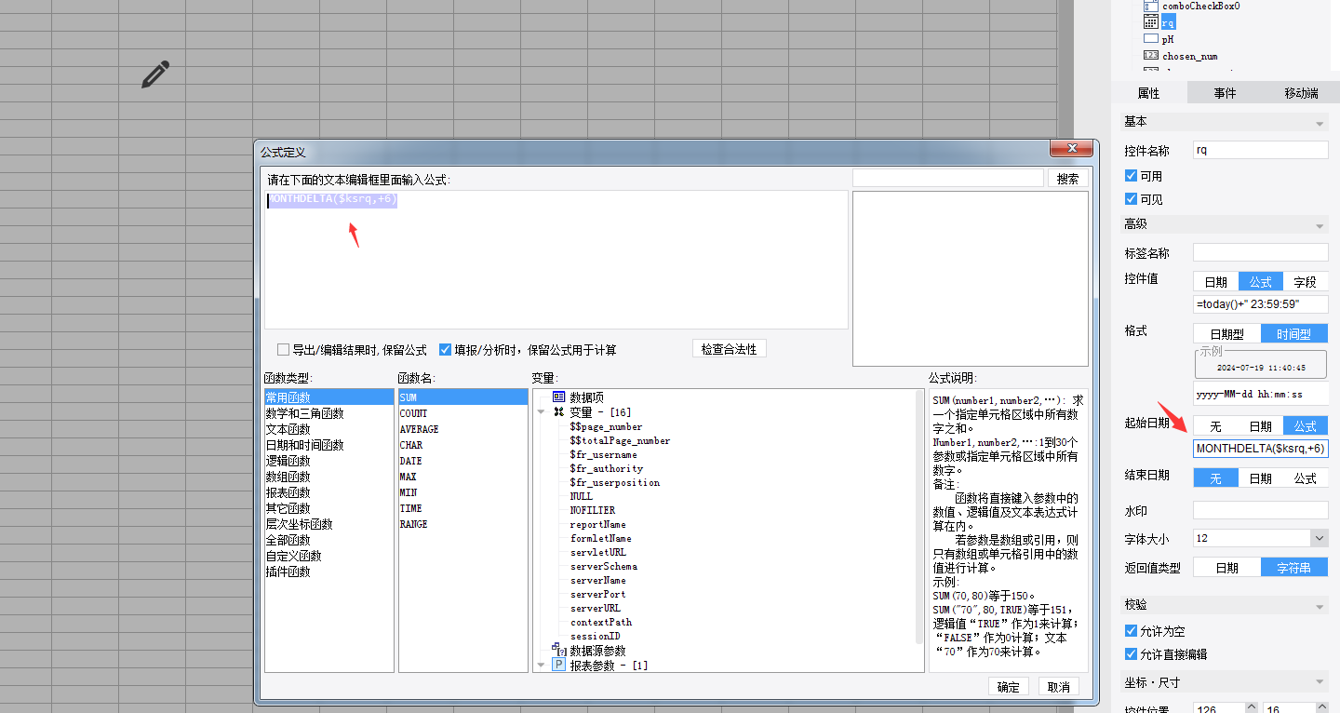The width and height of the screenshot is (1340, 713).
Task: Set 结束日期 to 公式
Action: (x=1306, y=478)
